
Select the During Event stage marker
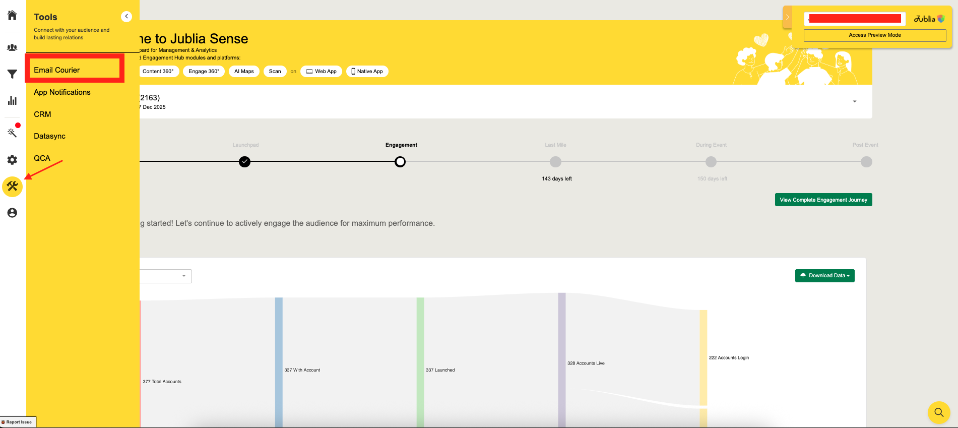click(x=711, y=162)
